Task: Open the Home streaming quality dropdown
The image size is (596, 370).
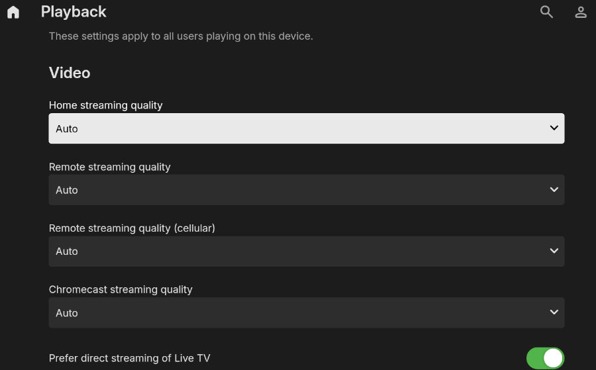Action: (306, 128)
